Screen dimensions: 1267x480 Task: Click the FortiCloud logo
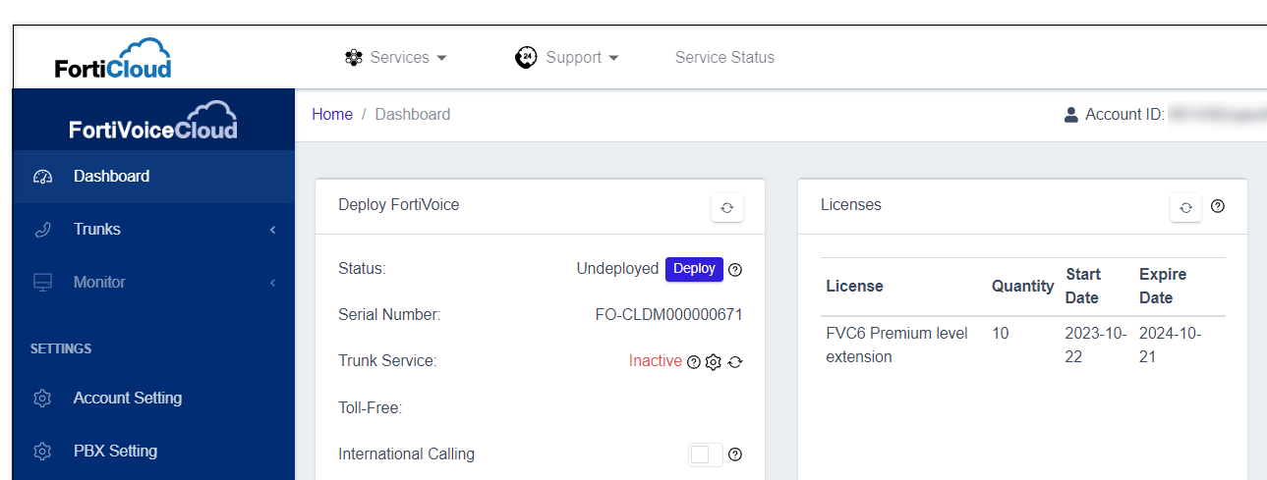pyautogui.click(x=113, y=58)
